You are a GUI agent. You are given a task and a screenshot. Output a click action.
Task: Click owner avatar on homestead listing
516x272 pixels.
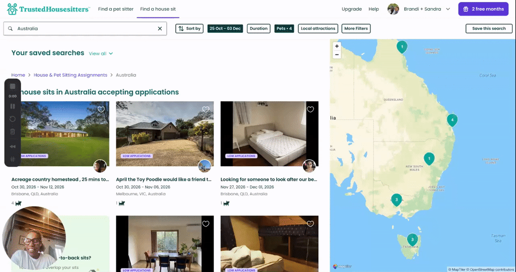(100, 166)
